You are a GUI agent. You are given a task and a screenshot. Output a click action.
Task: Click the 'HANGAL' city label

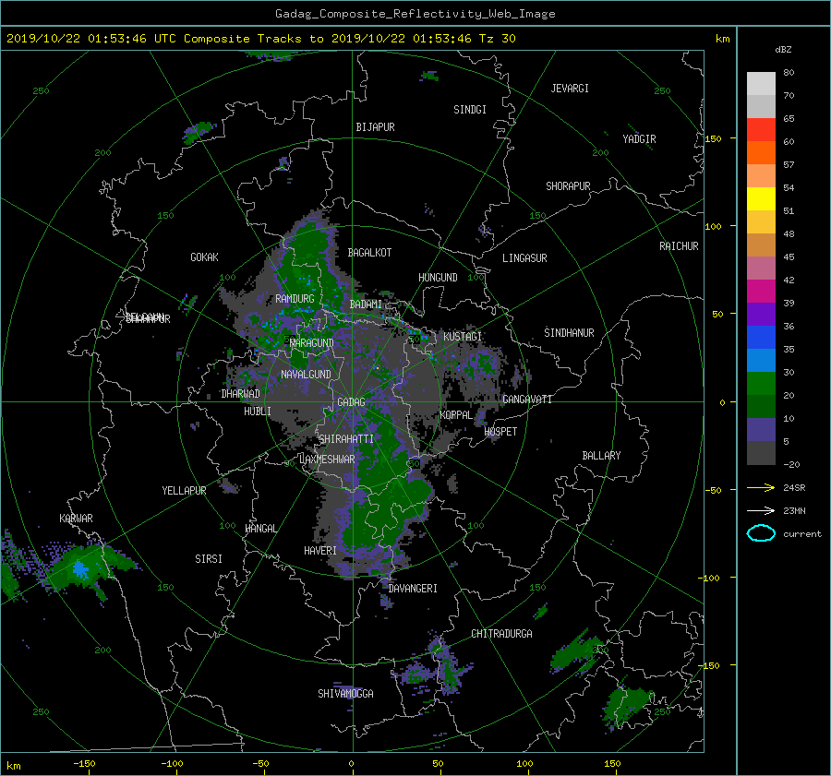(261, 529)
